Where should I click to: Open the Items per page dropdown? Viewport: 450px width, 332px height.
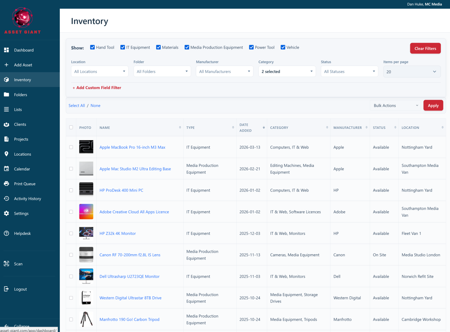click(x=412, y=71)
